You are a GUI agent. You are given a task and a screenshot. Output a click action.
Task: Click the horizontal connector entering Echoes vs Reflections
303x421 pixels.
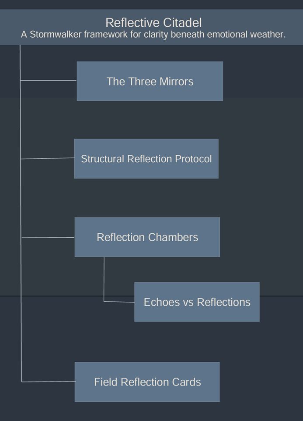pos(119,302)
